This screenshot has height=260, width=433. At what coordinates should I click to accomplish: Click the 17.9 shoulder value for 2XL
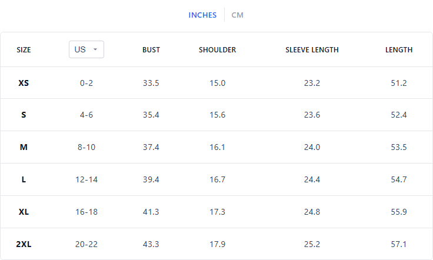tap(218, 244)
